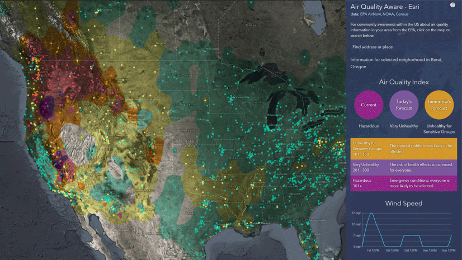This screenshot has height=260, width=462.
Task: Click the Very Unhealthy label under Today's forecast
Action: coord(404,126)
